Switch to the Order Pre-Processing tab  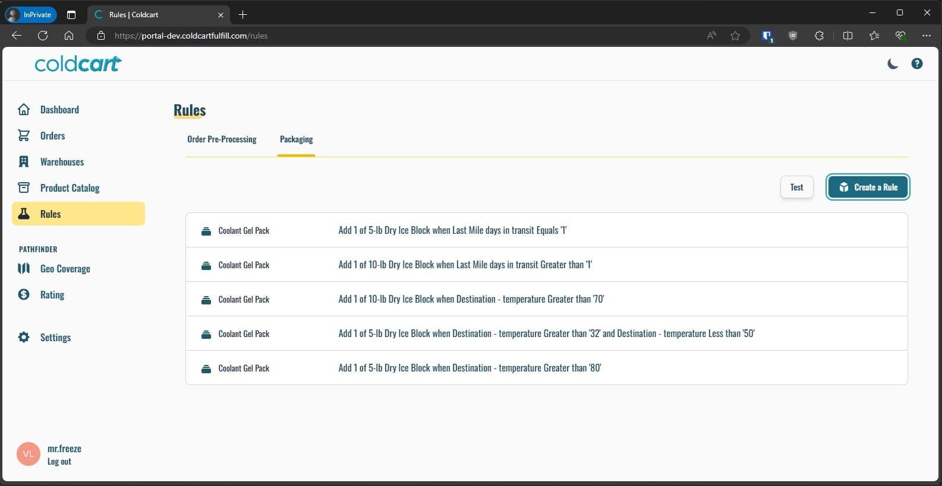pos(222,139)
